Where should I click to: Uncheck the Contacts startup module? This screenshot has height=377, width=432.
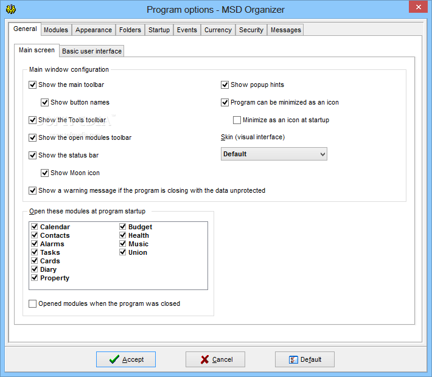click(35, 235)
